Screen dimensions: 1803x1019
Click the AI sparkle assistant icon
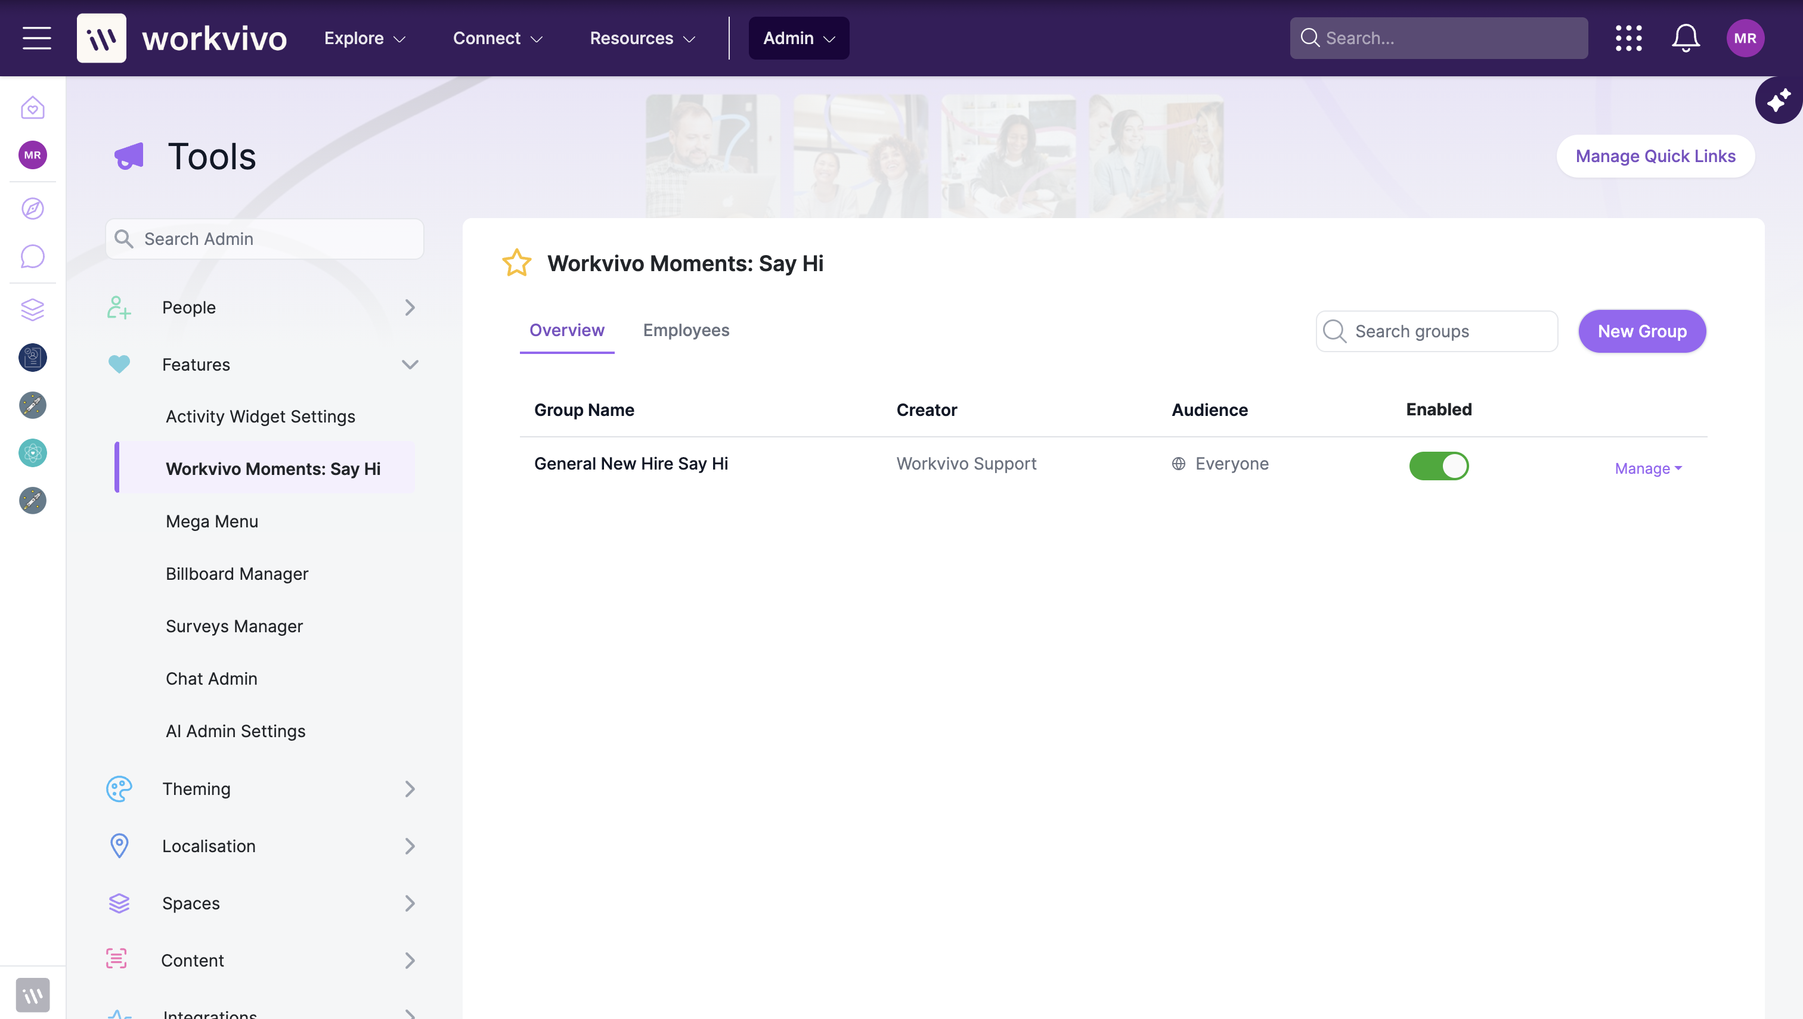tap(1779, 100)
